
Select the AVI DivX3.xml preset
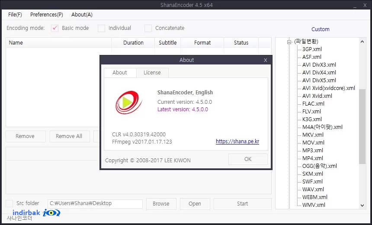(319, 65)
